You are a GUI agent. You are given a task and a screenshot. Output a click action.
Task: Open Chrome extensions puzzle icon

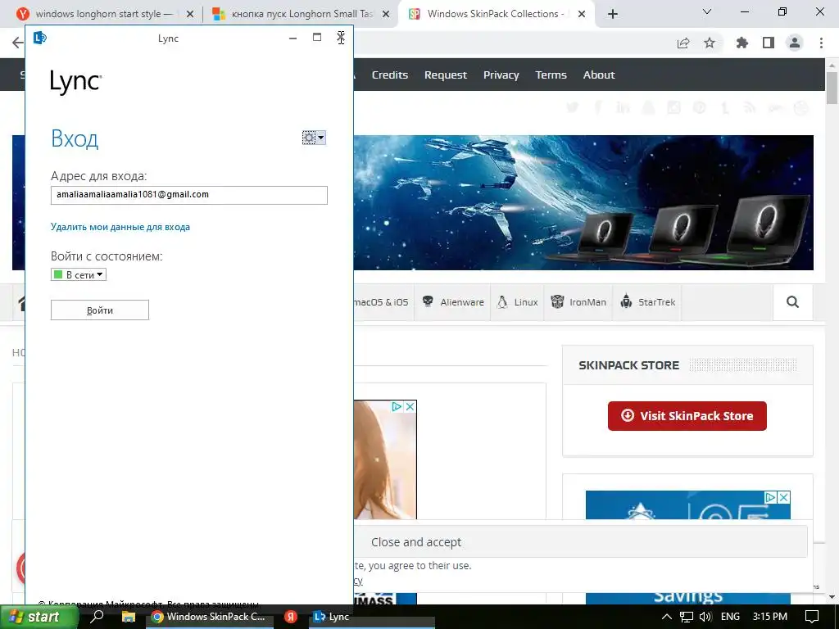[741, 43]
